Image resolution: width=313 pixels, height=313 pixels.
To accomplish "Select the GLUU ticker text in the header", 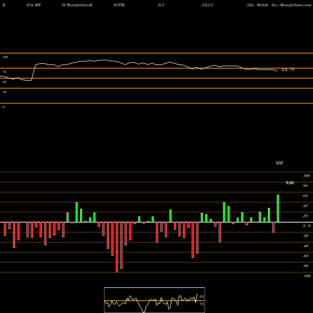I will tap(208, 5).
